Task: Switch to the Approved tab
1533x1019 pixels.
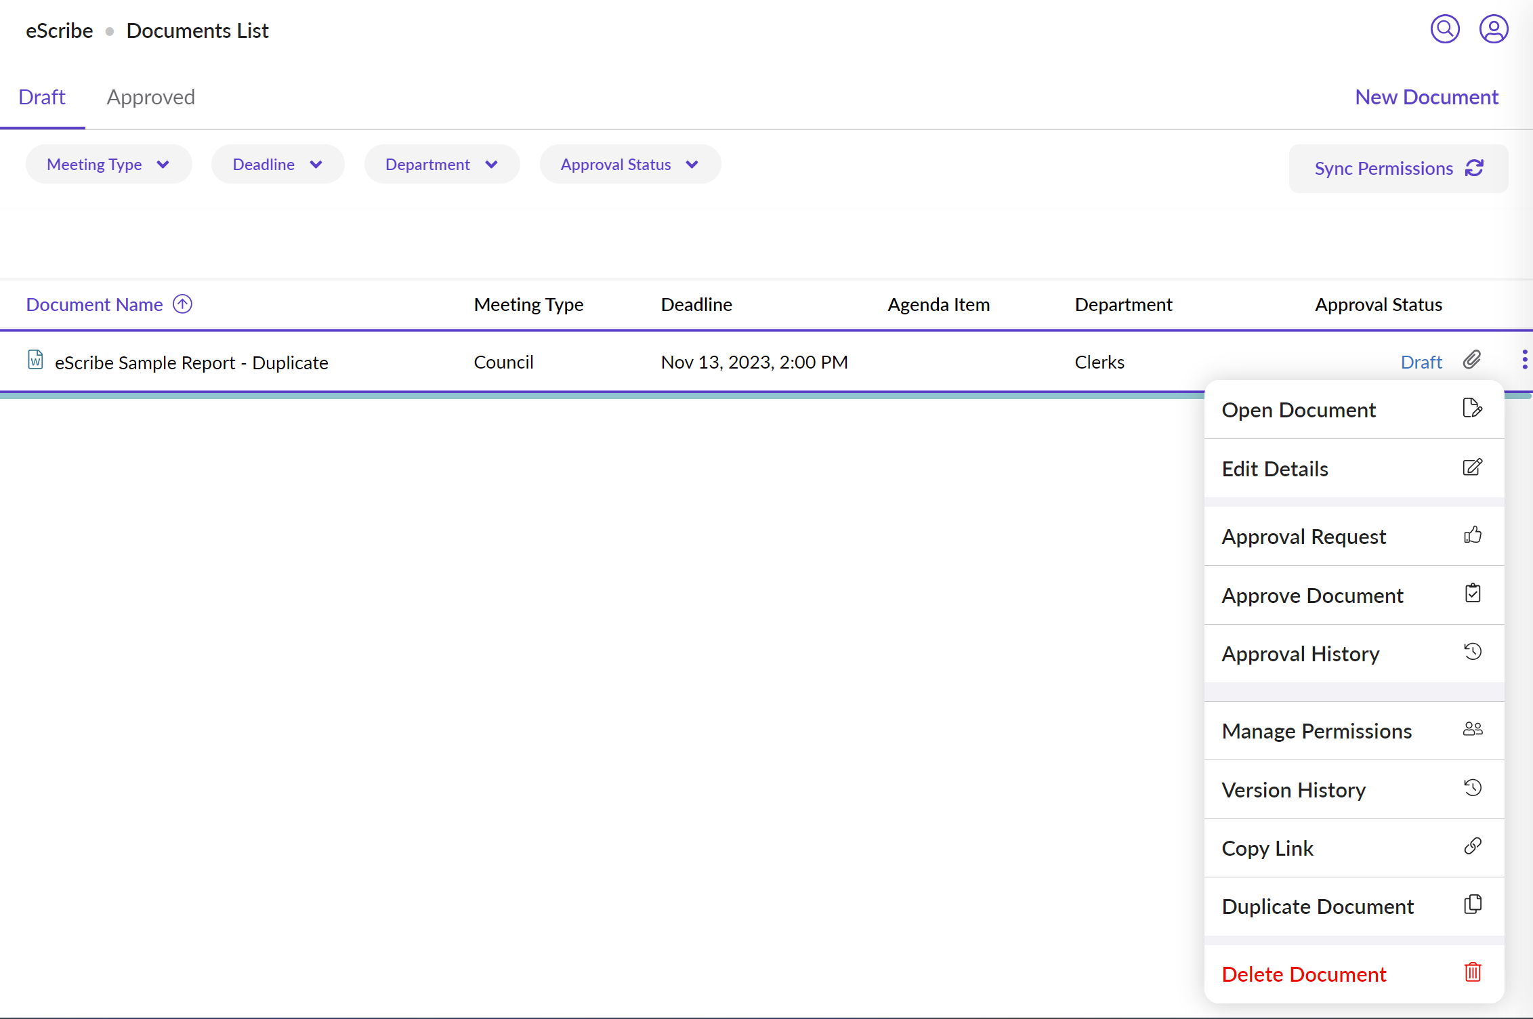Action: tap(150, 97)
